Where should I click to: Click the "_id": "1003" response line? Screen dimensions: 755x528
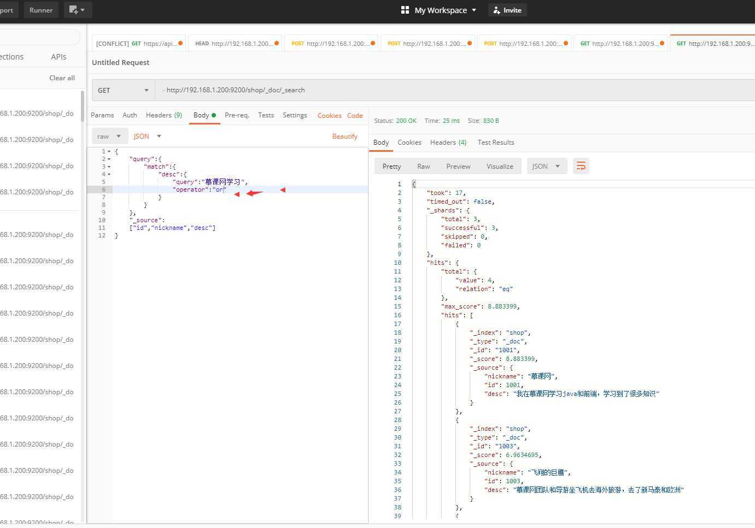click(494, 446)
